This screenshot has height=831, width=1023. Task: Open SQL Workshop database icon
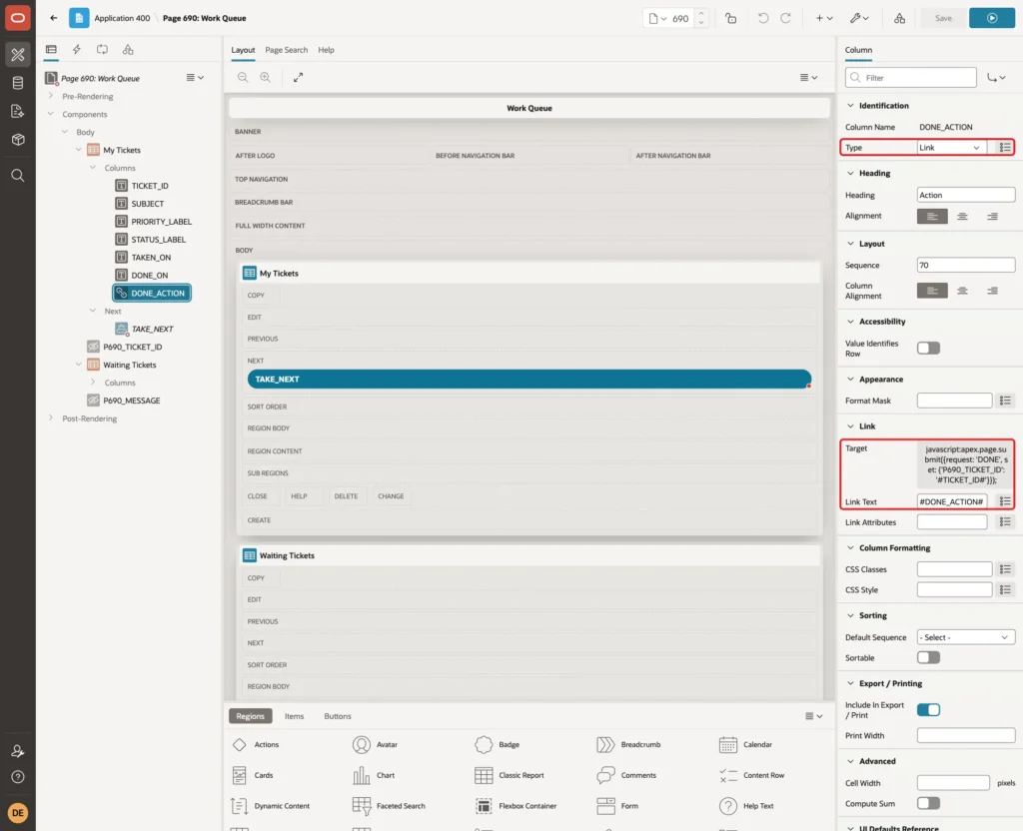pyautogui.click(x=18, y=83)
